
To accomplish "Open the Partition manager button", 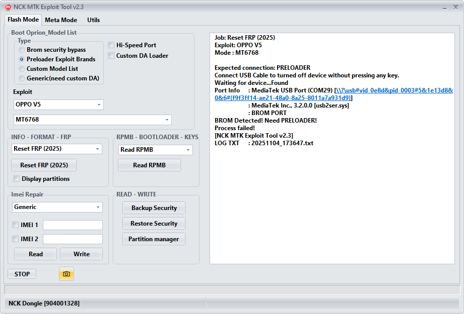I will tap(154, 239).
